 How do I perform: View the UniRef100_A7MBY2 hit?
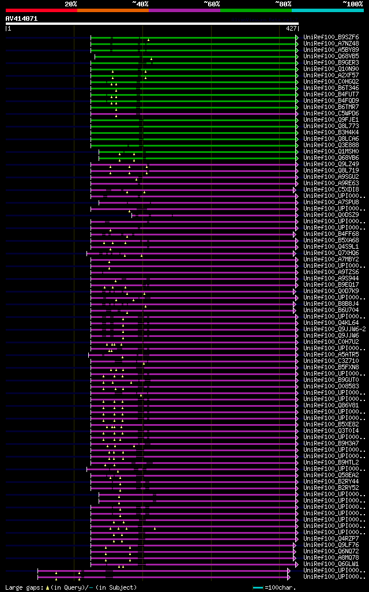click(x=331, y=260)
